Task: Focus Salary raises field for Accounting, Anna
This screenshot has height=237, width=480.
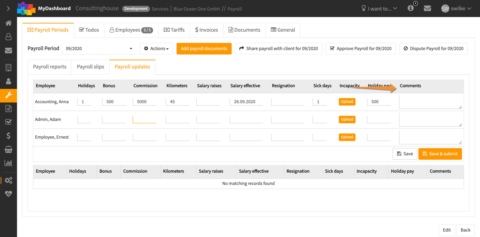Action: (208, 102)
